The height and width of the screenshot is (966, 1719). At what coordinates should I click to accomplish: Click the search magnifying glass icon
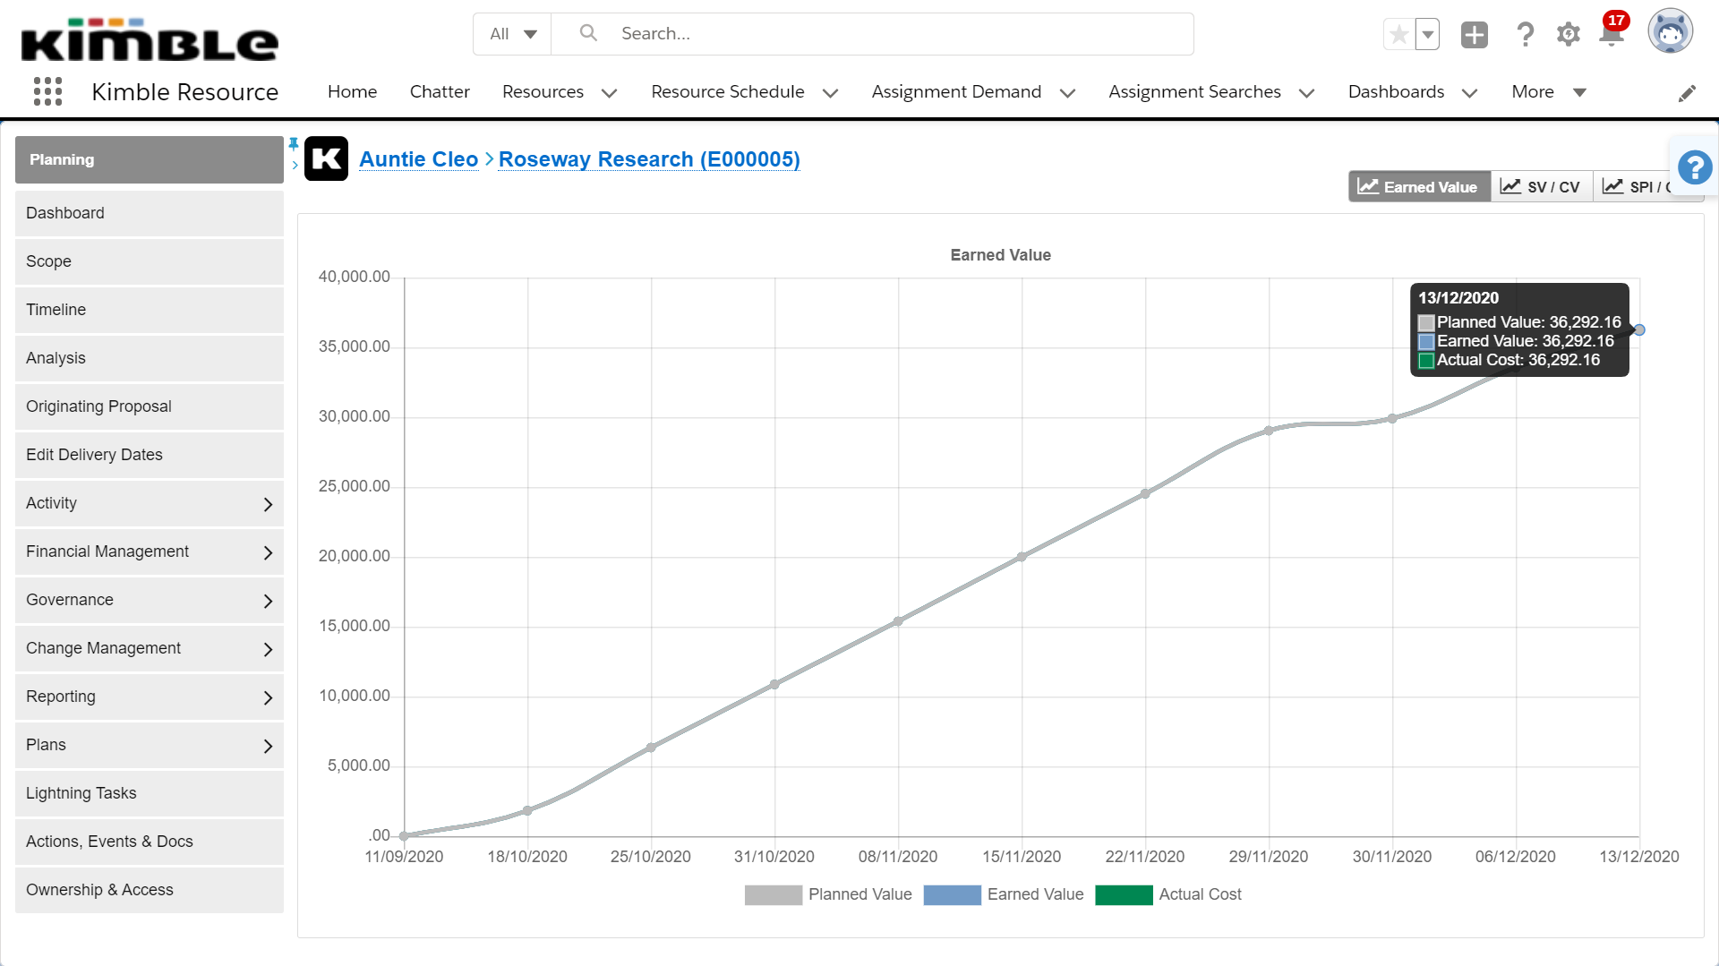[x=588, y=32]
